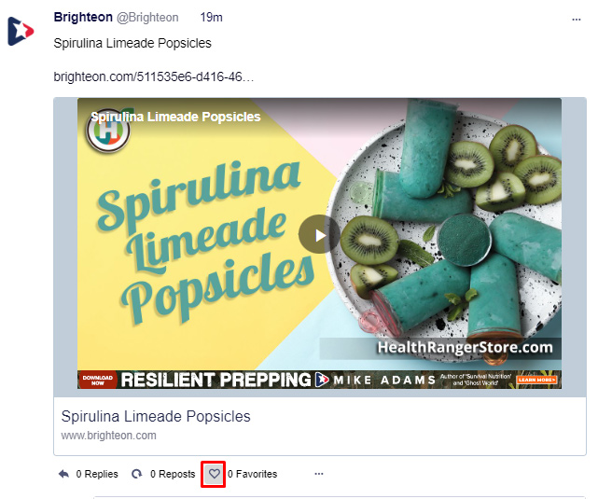The width and height of the screenshot is (598, 499).
Task: Click the video title overlay text
Action: (175, 117)
